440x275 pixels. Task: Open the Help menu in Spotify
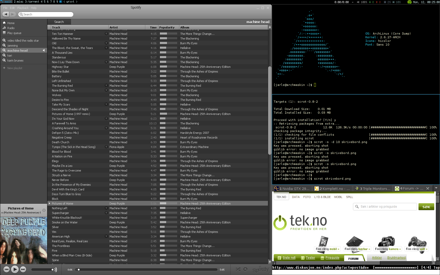(x=34, y=8)
